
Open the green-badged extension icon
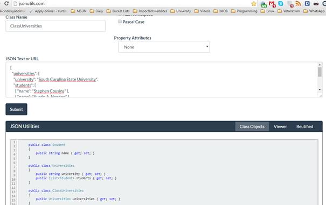point(263,4)
